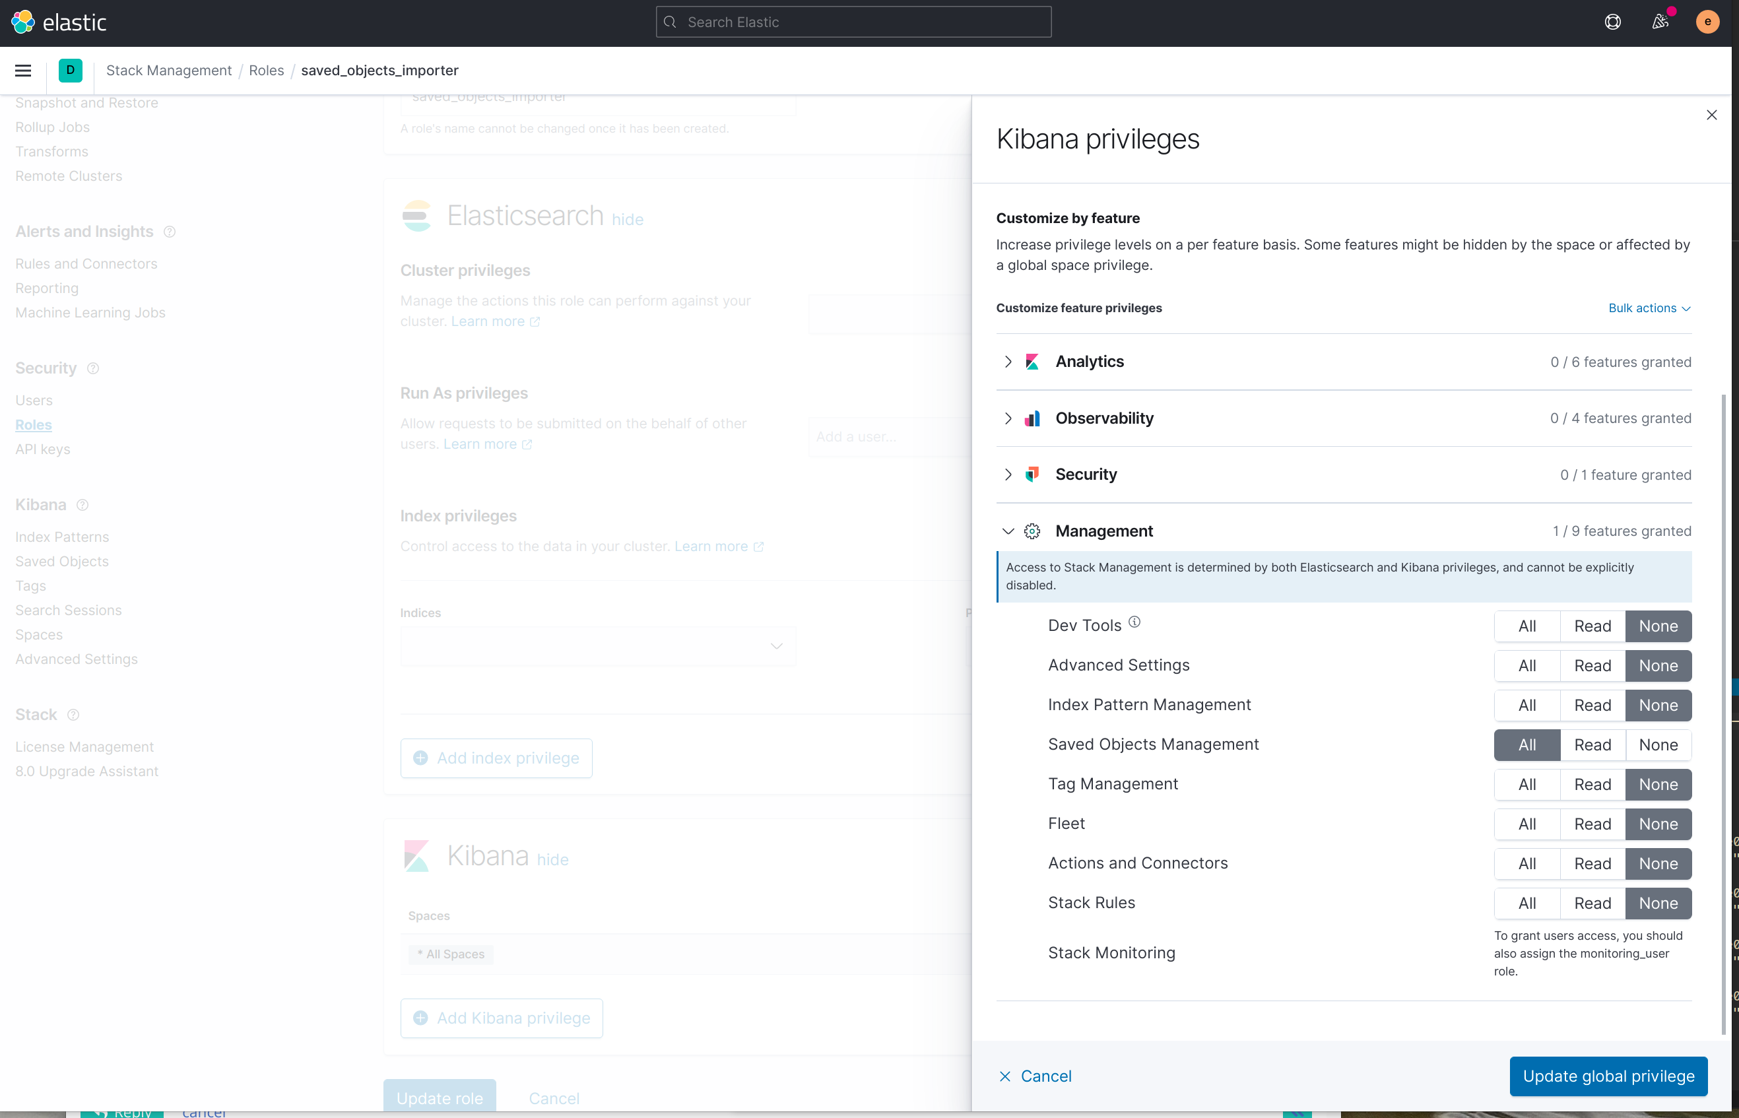Image resolution: width=1739 pixels, height=1118 pixels.
Task: Set Dev Tools privilege to All
Action: point(1526,626)
